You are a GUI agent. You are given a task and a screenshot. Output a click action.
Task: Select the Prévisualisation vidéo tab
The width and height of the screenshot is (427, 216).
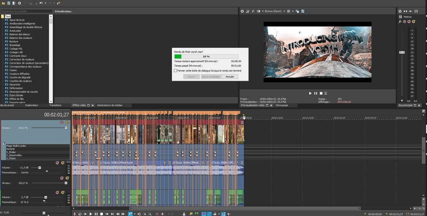253,105
